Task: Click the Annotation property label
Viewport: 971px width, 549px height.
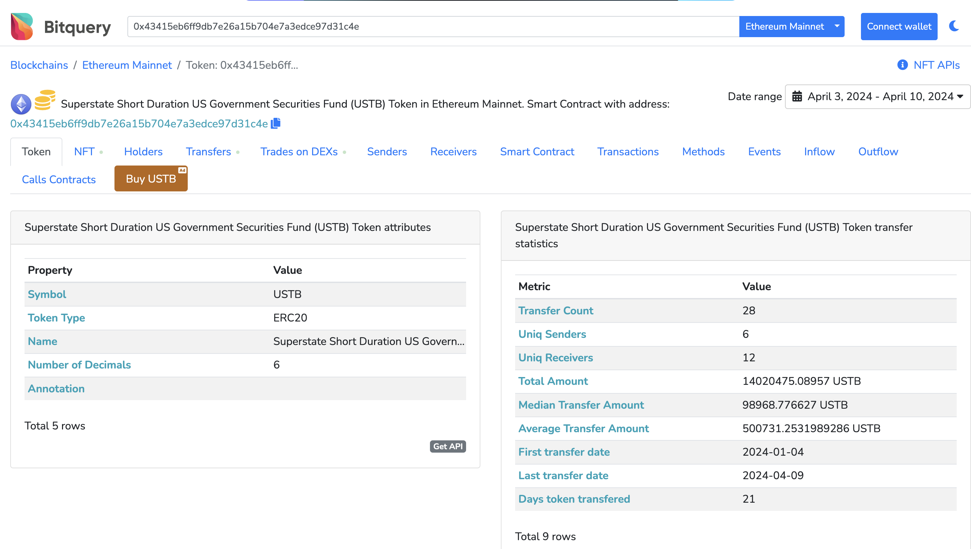Action: point(56,389)
